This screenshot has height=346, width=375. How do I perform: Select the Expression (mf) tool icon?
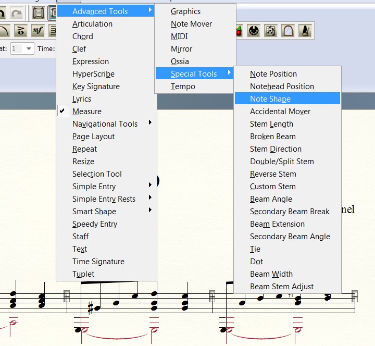coord(37,30)
